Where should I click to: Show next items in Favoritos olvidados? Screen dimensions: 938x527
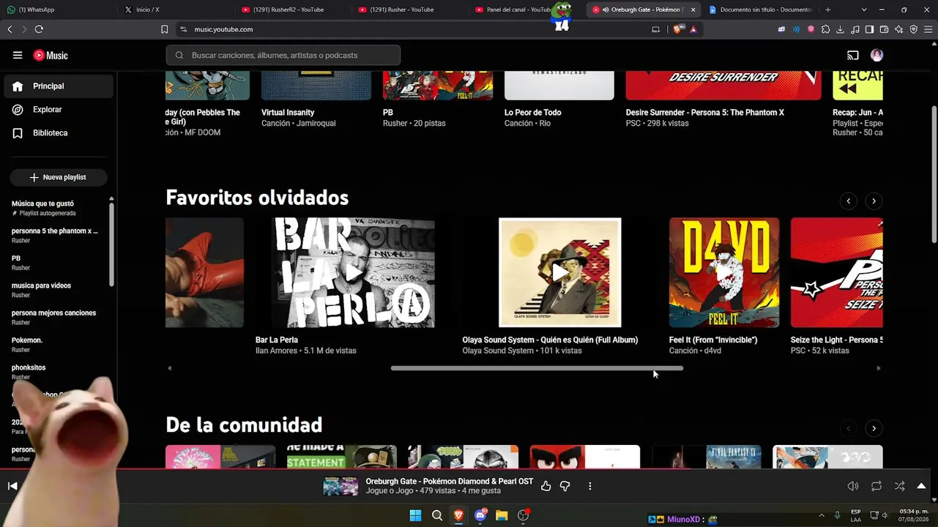pos(874,201)
